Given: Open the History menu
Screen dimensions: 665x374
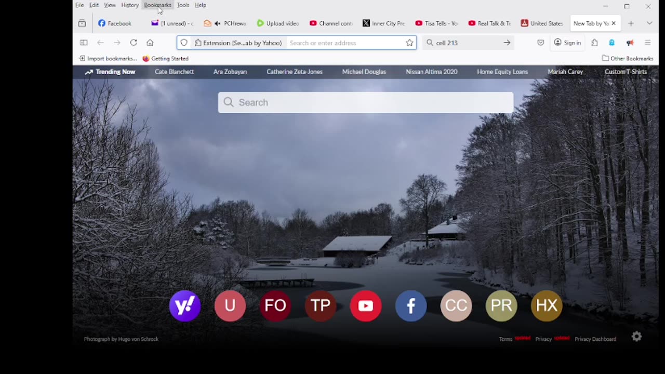Looking at the screenshot, I should pyautogui.click(x=130, y=5).
